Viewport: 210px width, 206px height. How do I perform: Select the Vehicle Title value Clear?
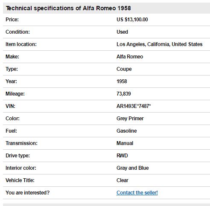(122, 180)
